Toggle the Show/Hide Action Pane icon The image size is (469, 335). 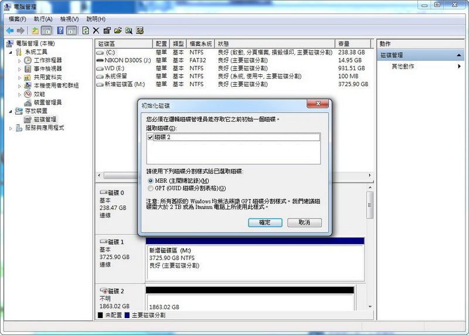[x=72, y=30]
